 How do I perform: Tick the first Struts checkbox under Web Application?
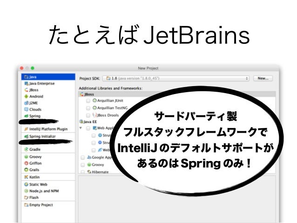coord(94,135)
